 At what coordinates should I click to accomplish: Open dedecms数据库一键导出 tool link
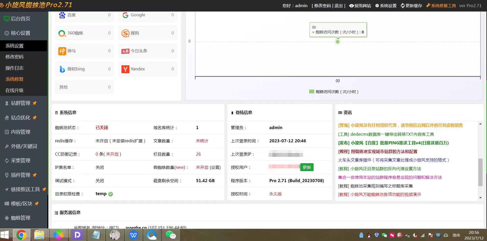coord(386,134)
